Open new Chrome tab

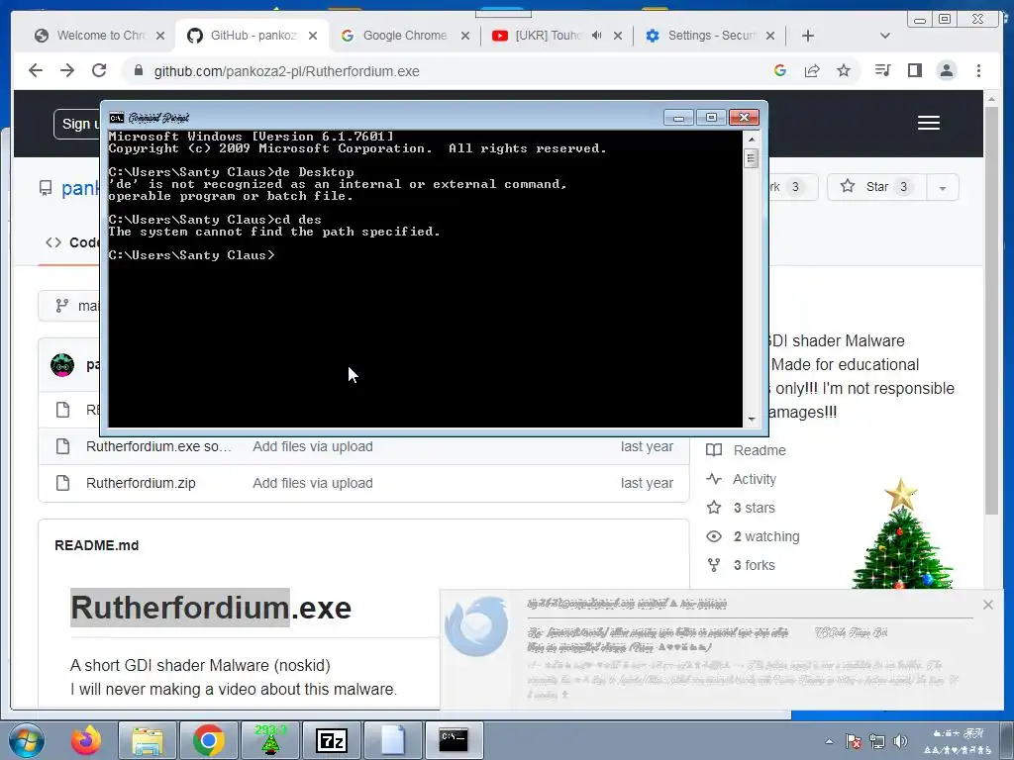coord(808,36)
